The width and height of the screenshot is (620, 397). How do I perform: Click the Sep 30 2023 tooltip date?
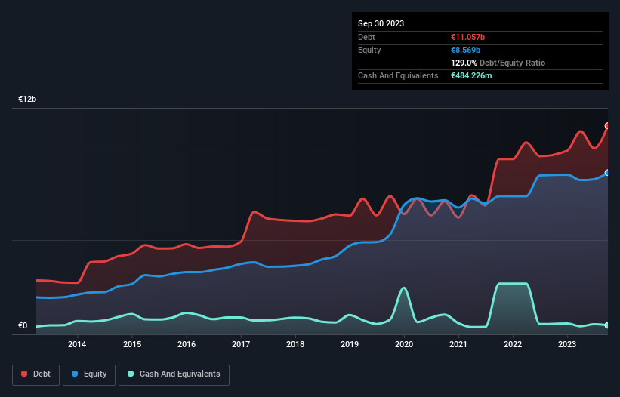pos(381,23)
